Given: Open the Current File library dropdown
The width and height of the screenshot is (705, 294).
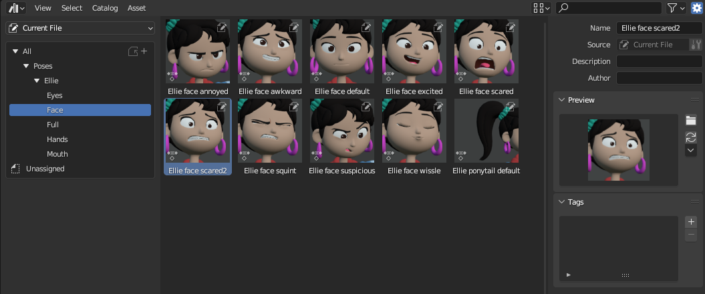Looking at the screenshot, I should coord(80,28).
